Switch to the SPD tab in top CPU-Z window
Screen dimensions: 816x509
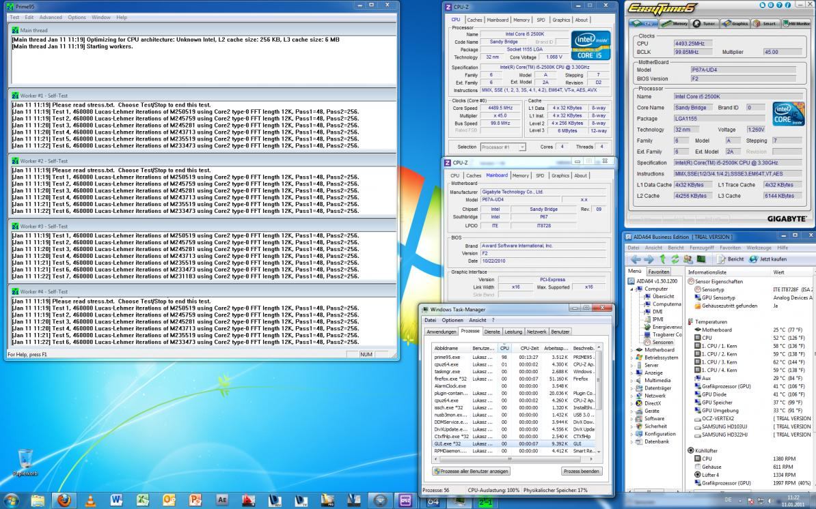pos(541,20)
